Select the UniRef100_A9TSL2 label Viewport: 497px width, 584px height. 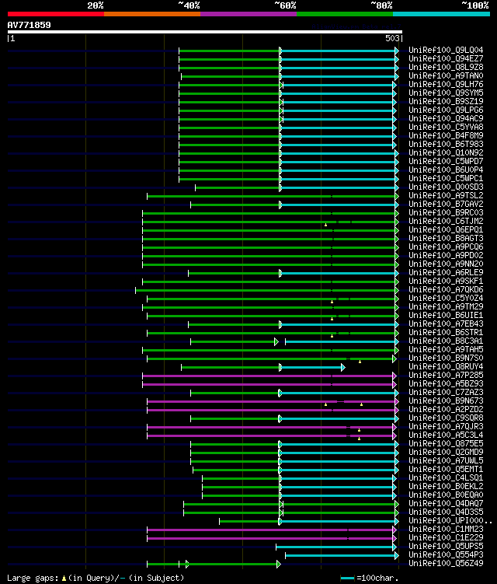[x=446, y=195]
